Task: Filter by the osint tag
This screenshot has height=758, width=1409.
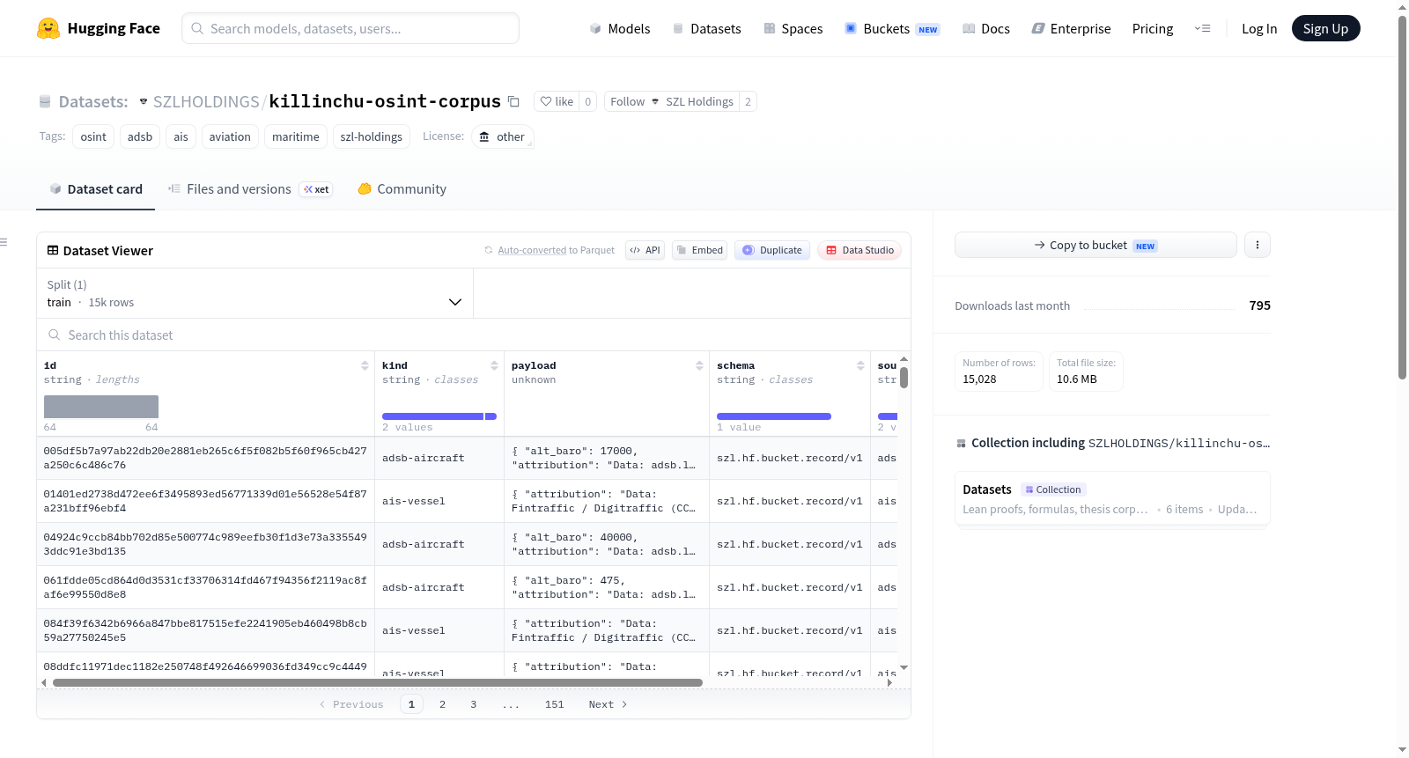Action: tap(93, 136)
